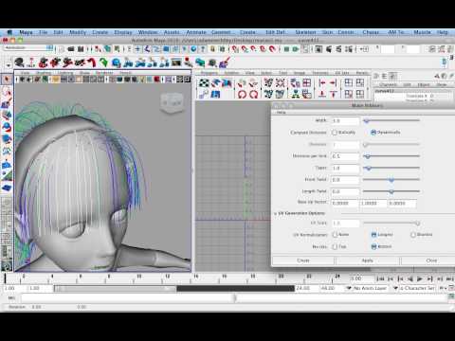
Task: Click the Length Twist slider handle
Action: click(391, 191)
